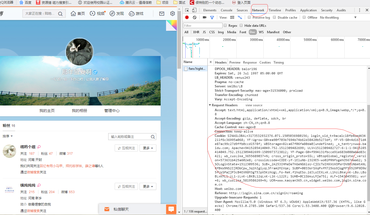Screen dimensions: 370x215
Task: Close the DevTools panel
Action: tap(367, 10)
